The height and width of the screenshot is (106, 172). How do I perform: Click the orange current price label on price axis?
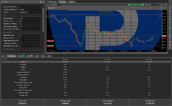point(164,36)
